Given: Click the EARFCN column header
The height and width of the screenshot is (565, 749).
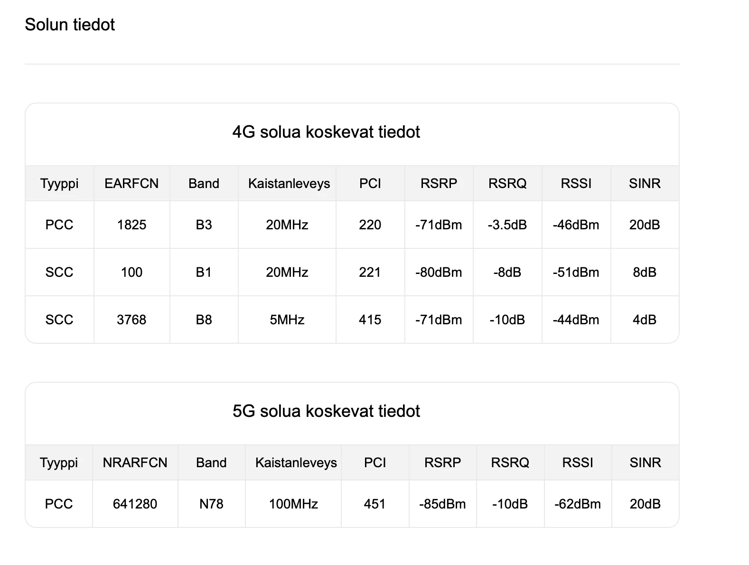Looking at the screenshot, I should pyautogui.click(x=131, y=183).
